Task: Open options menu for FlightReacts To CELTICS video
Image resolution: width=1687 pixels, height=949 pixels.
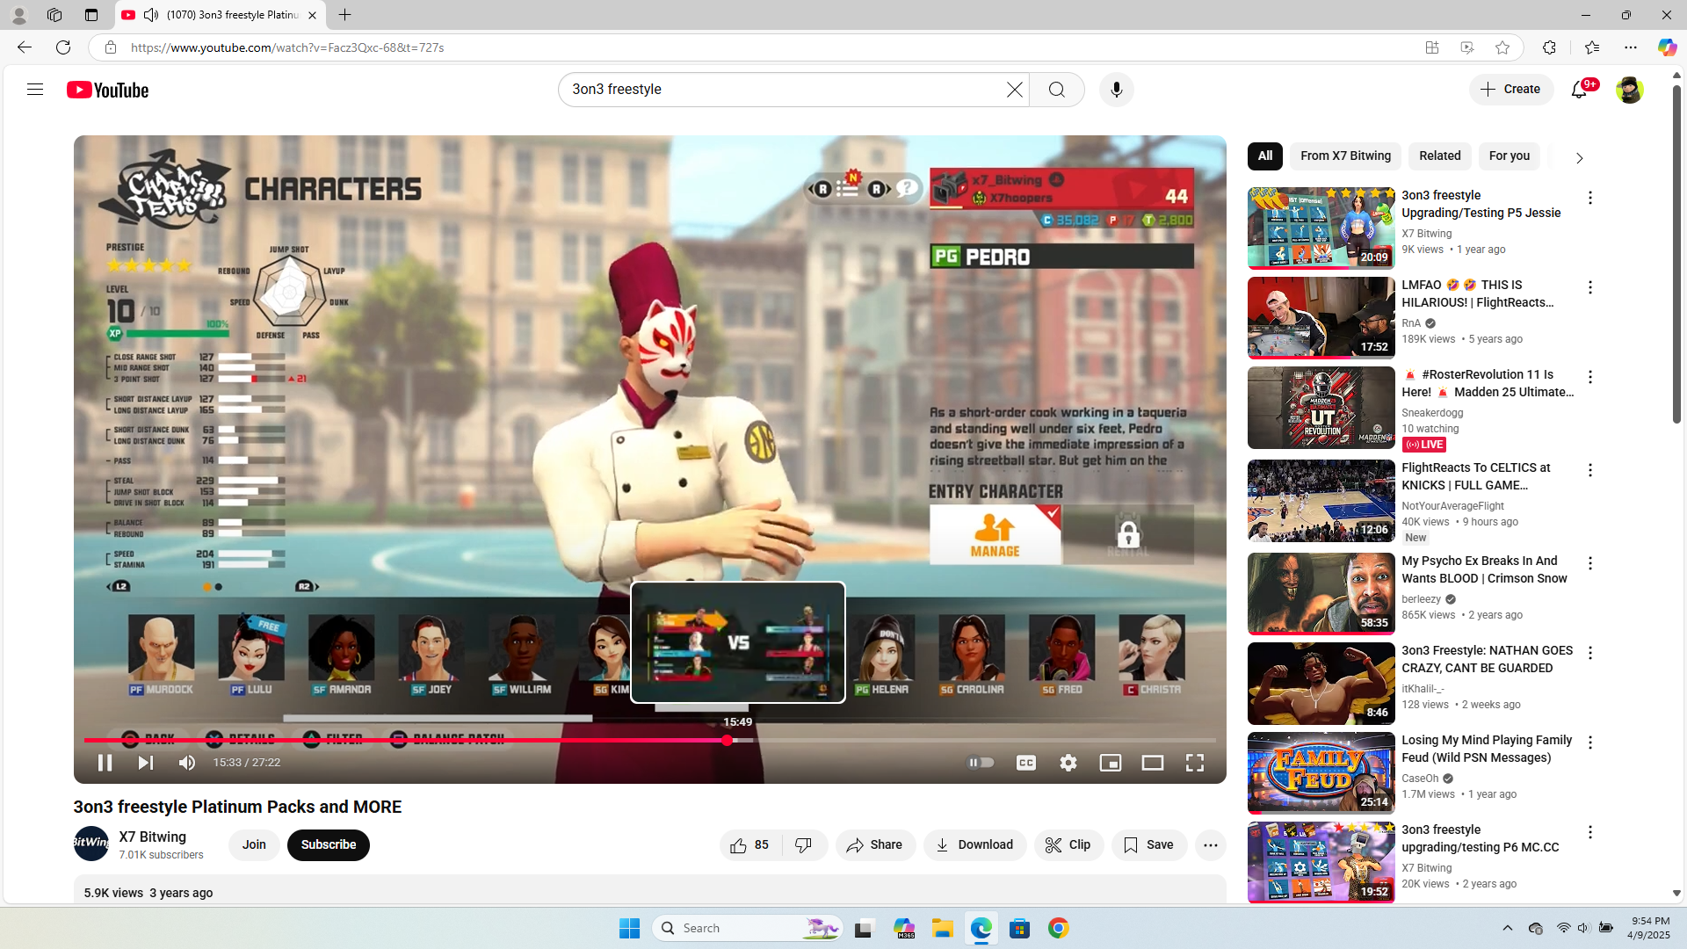Action: tap(1589, 470)
